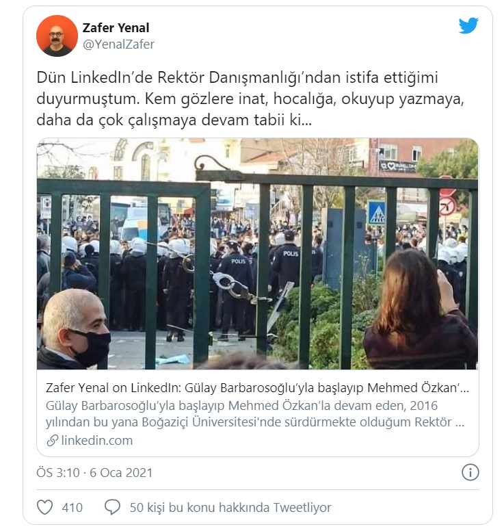Open the tweet info circle icon
The height and width of the screenshot is (529, 504).
[x=470, y=472]
